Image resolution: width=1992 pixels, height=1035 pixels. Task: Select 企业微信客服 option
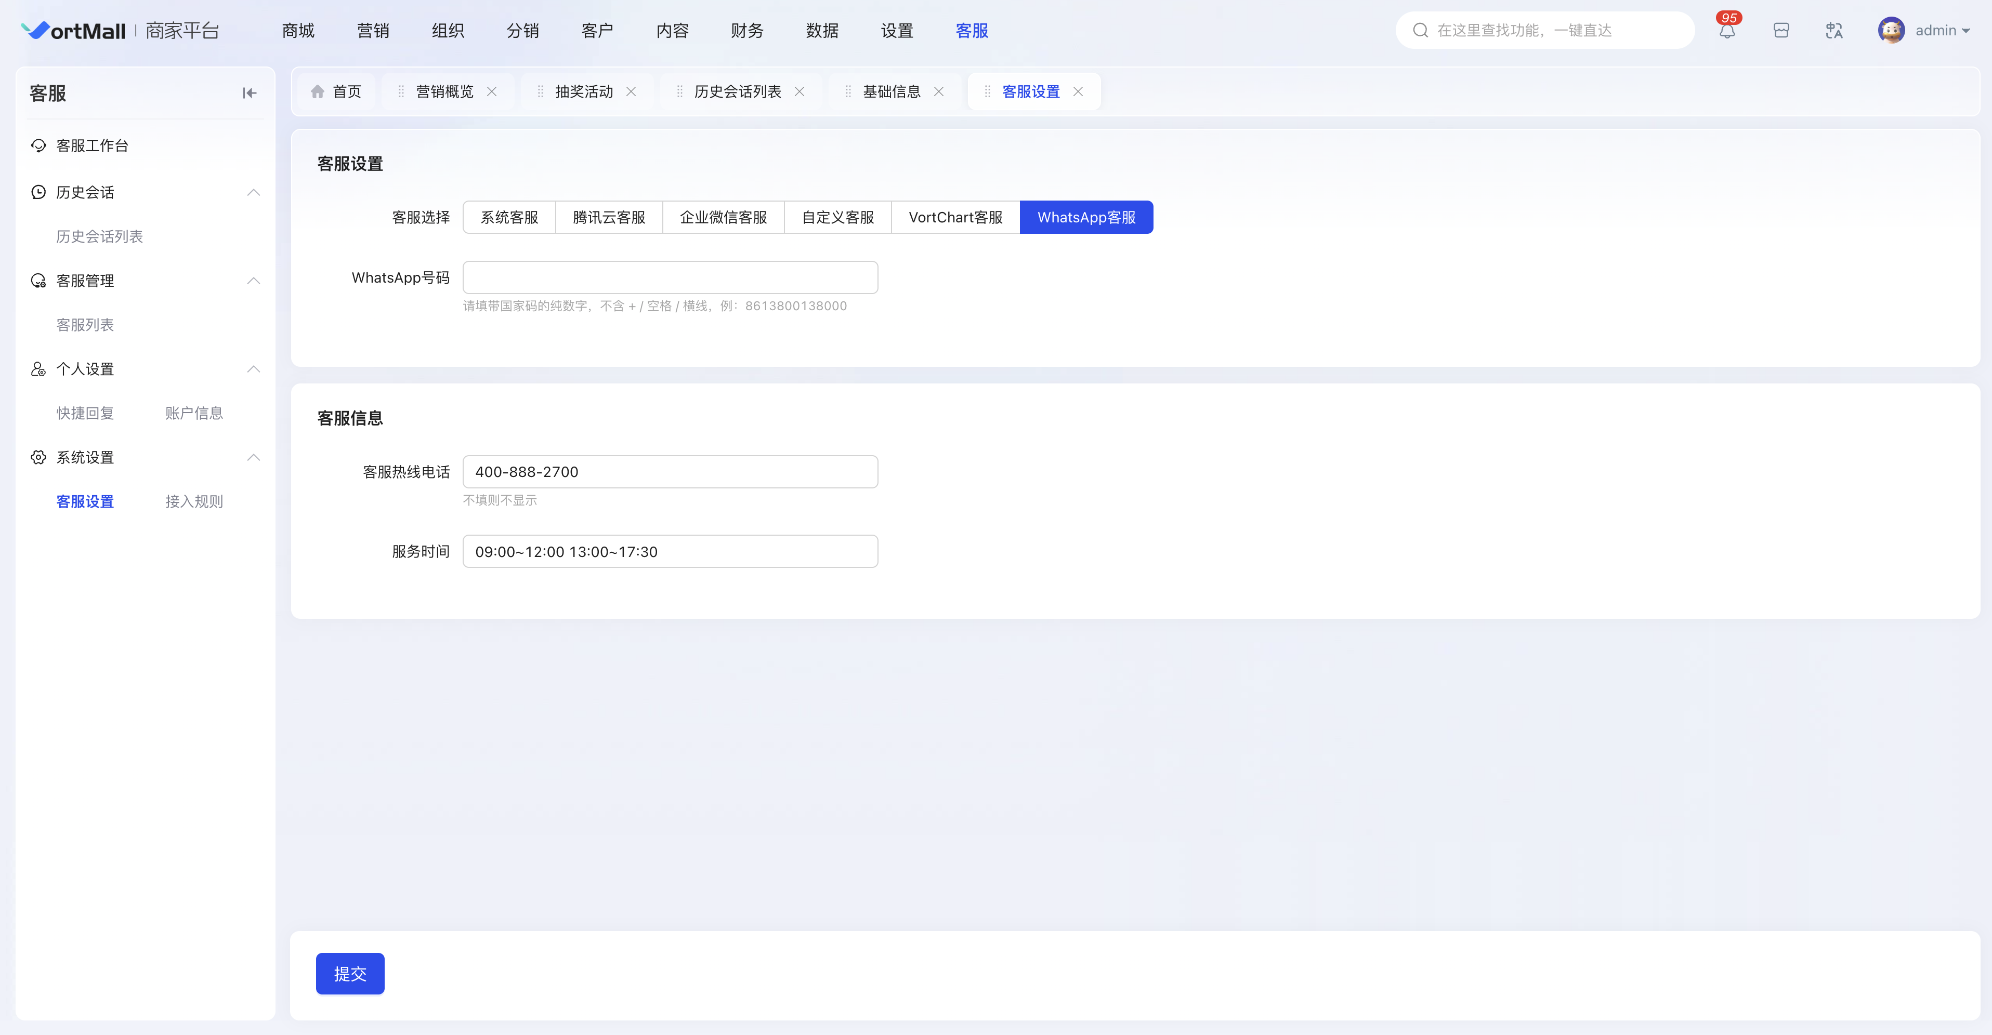coord(723,217)
